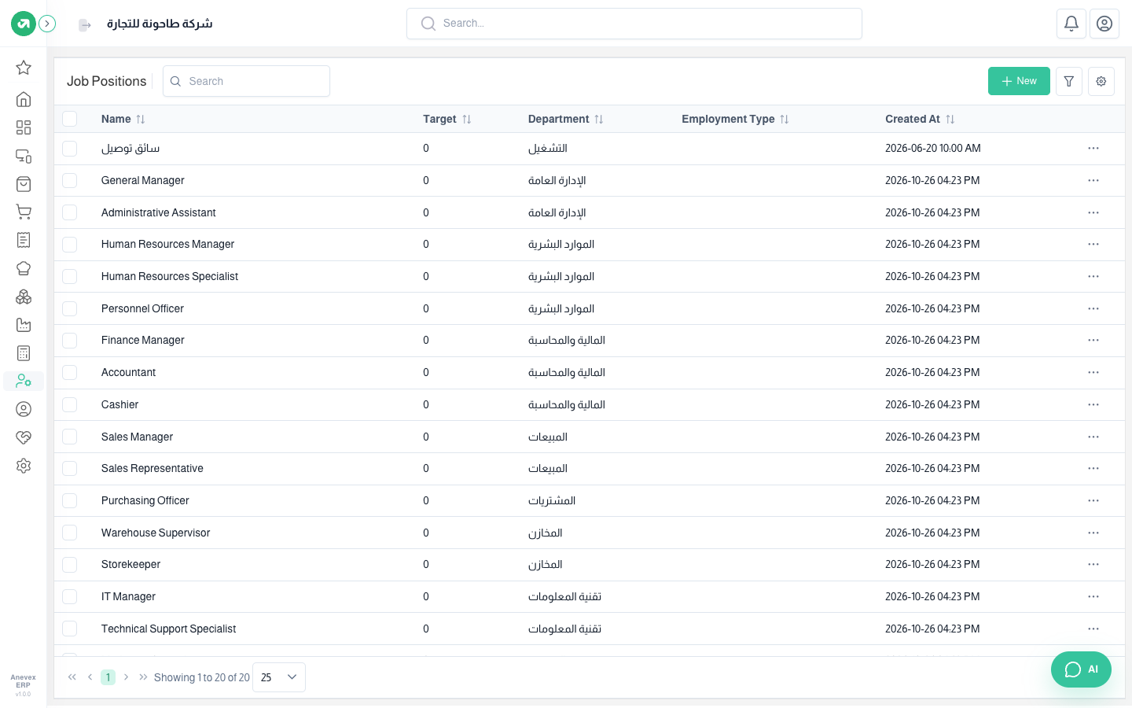
Task: Expand the sidebar with arrow toggle
Action: point(47,24)
